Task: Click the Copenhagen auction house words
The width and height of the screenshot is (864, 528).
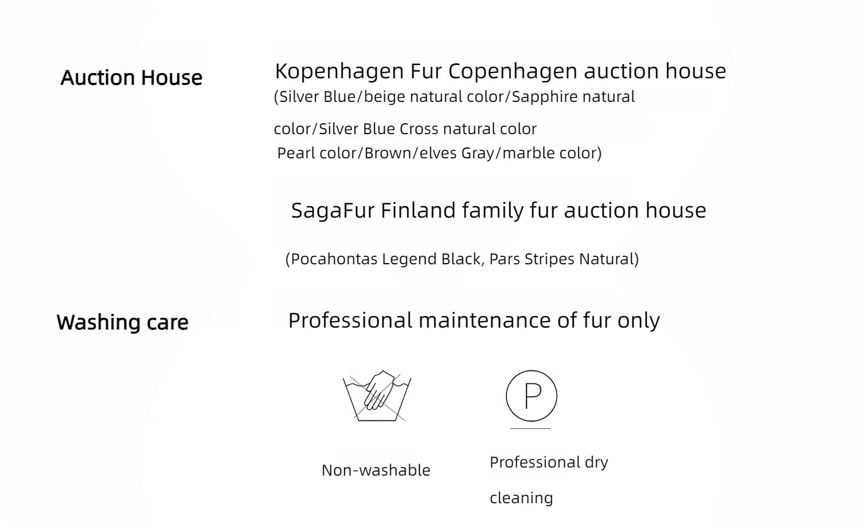Action: 586,71
